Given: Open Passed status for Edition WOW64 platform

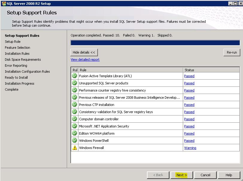Looking at the screenshot, I should [x=189, y=133].
